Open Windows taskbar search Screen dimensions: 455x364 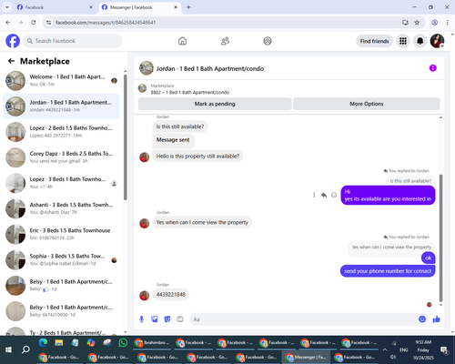(25, 349)
